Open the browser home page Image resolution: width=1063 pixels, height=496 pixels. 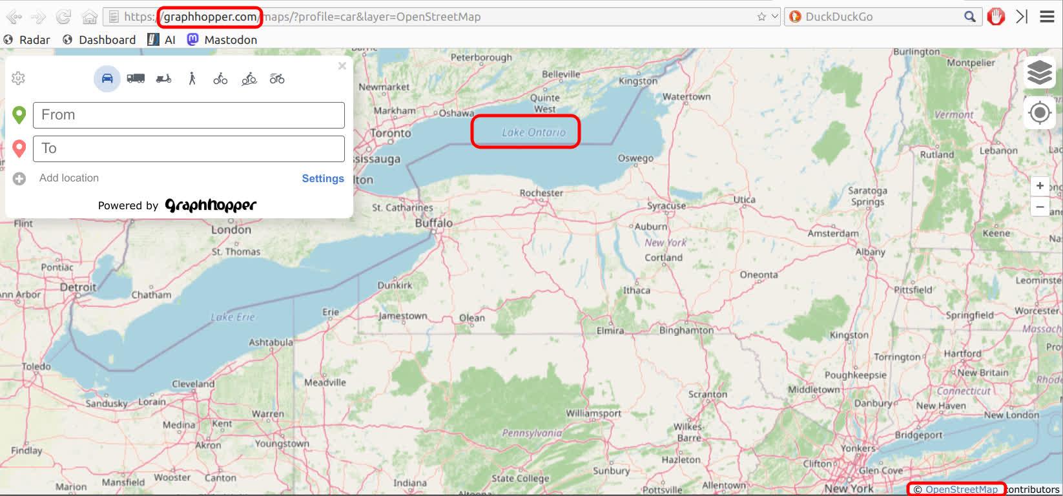coord(90,17)
